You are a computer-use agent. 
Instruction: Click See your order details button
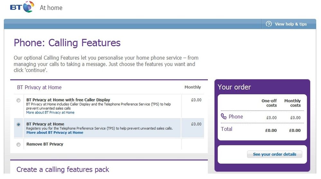pyautogui.click(x=274, y=154)
